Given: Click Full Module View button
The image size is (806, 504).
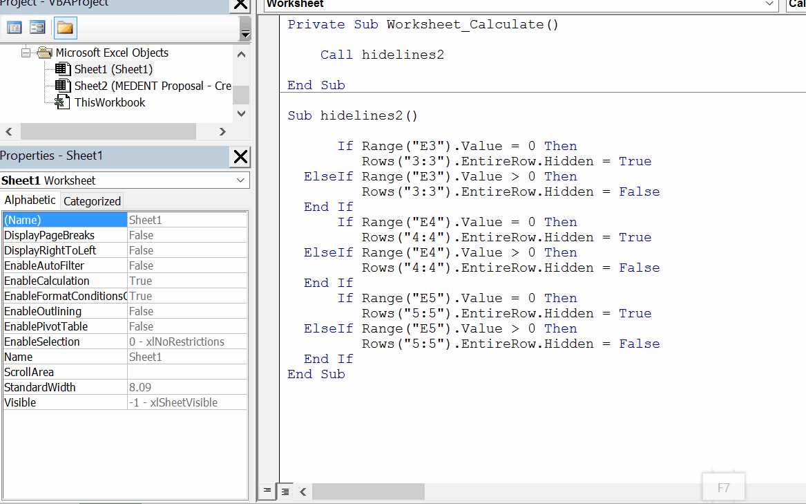Looking at the screenshot, I should (285, 492).
